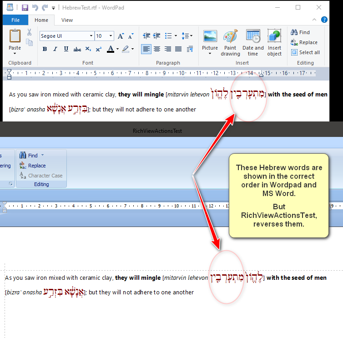
Task: Open the Segoe UI font family dropdown
Action: coord(91,36)
